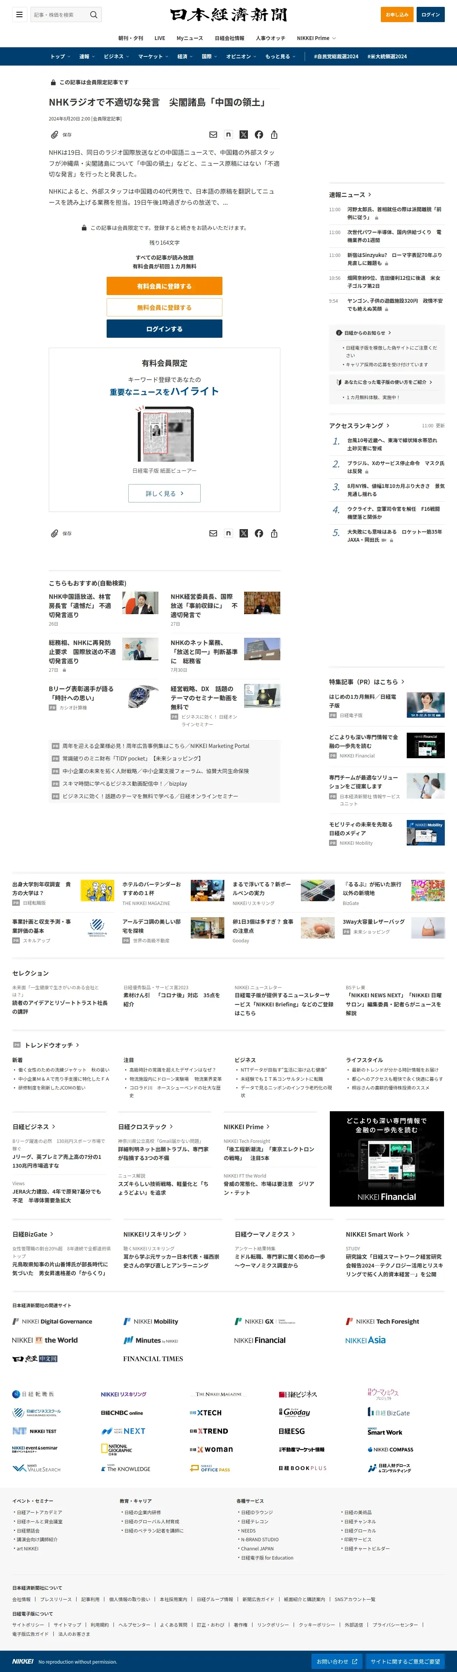This screenshot has height=1672, width=457.
Task: Expand the 国際 navigation dropdown
Action: [x=209, y=56]
